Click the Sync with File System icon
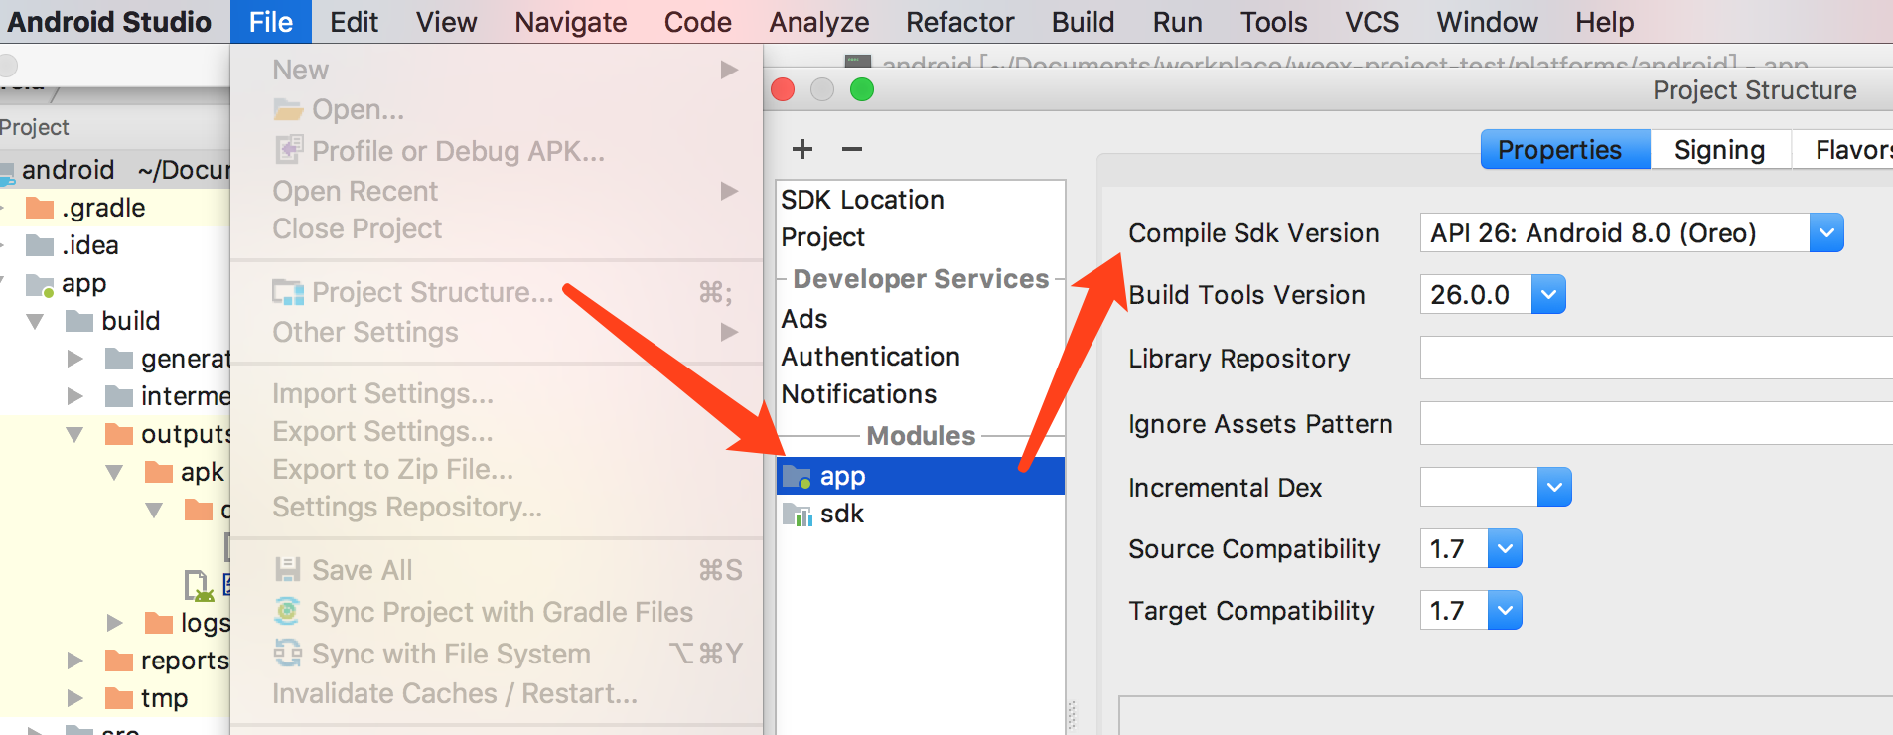 (x=287, y=653)
